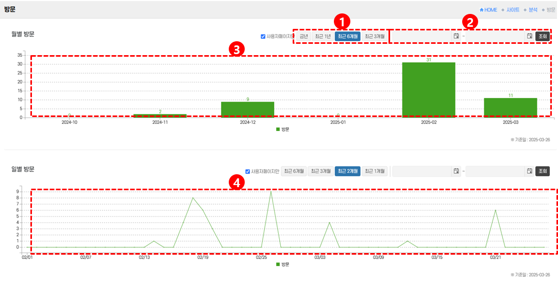Select 최근 3개월 in the monthly visits section
This screenshot has width=558, height=283.
pyautogui.click(x=375, y=37)
